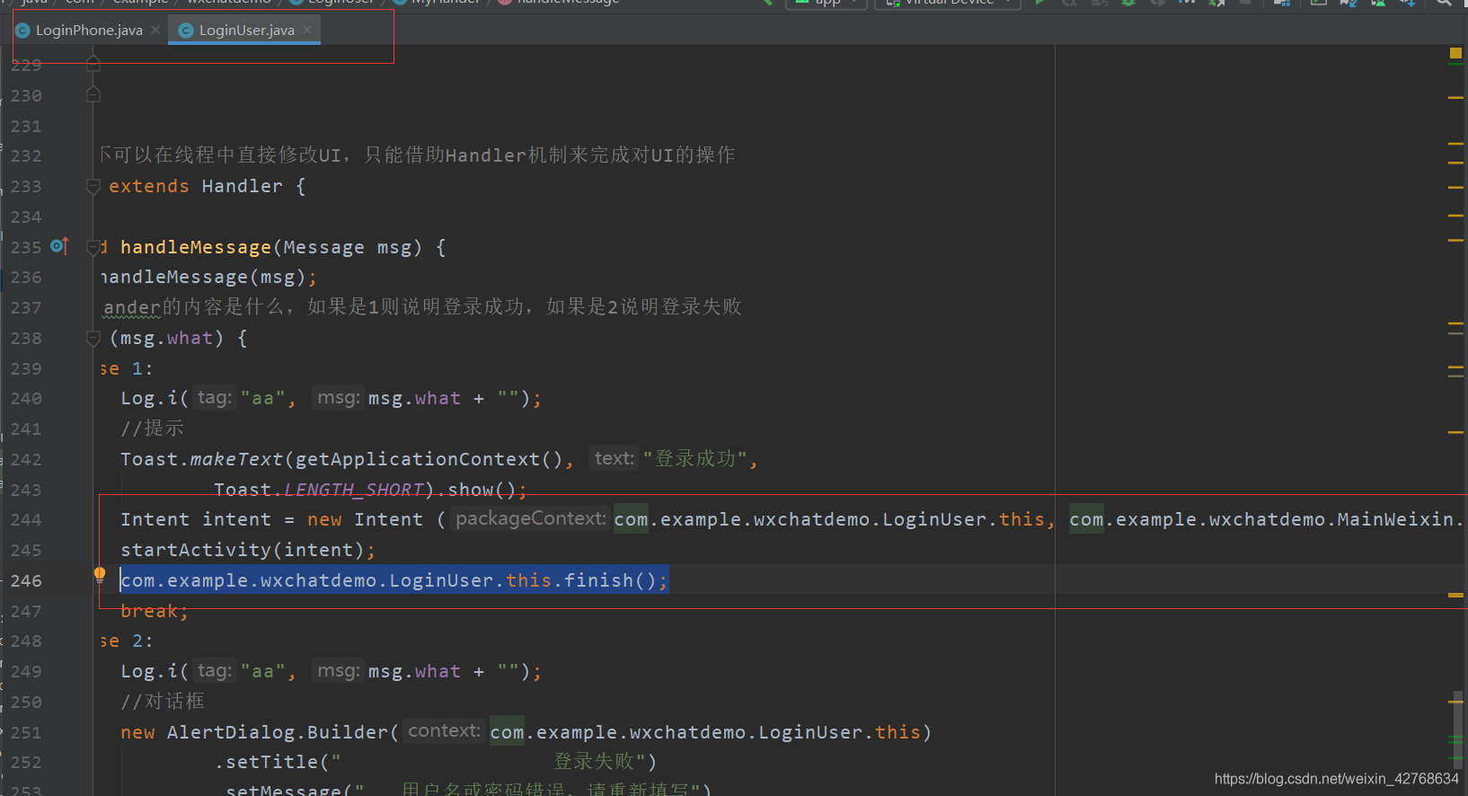Screen dimensions: 1468x796
Task: Open the override gutter icon on line 235
Action: [59, 245]
